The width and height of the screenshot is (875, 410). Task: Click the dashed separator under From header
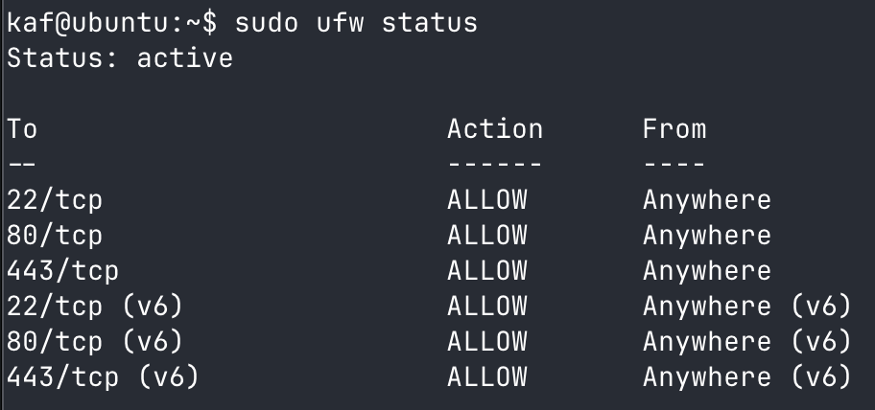tap(674, 164)
